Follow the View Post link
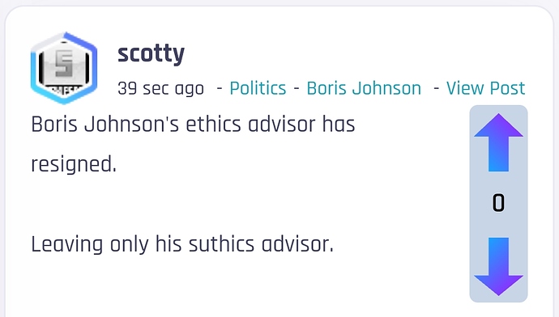 [485, 88]
